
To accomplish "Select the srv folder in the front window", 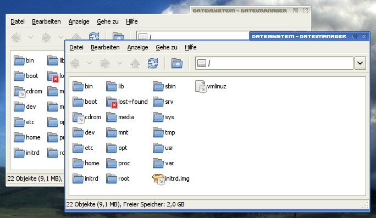I will coord(163,102).
